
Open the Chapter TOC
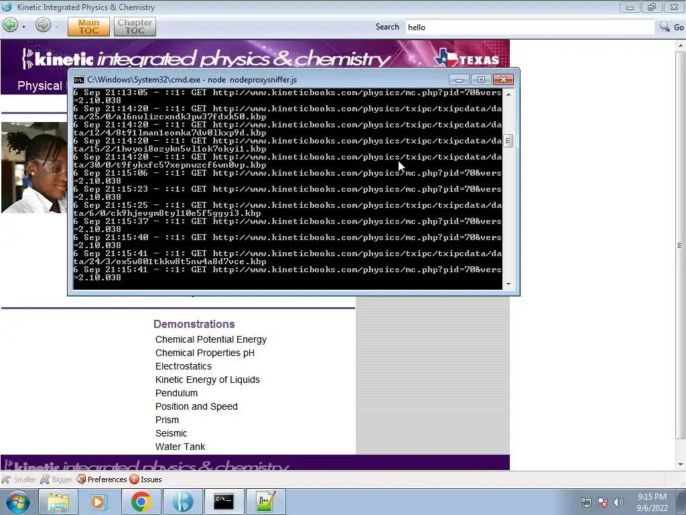pyautogui.click(x=135, y=27)
